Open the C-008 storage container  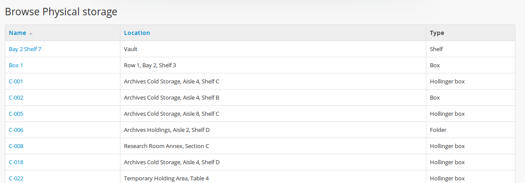pyautogui.click(x=16, y=146)
